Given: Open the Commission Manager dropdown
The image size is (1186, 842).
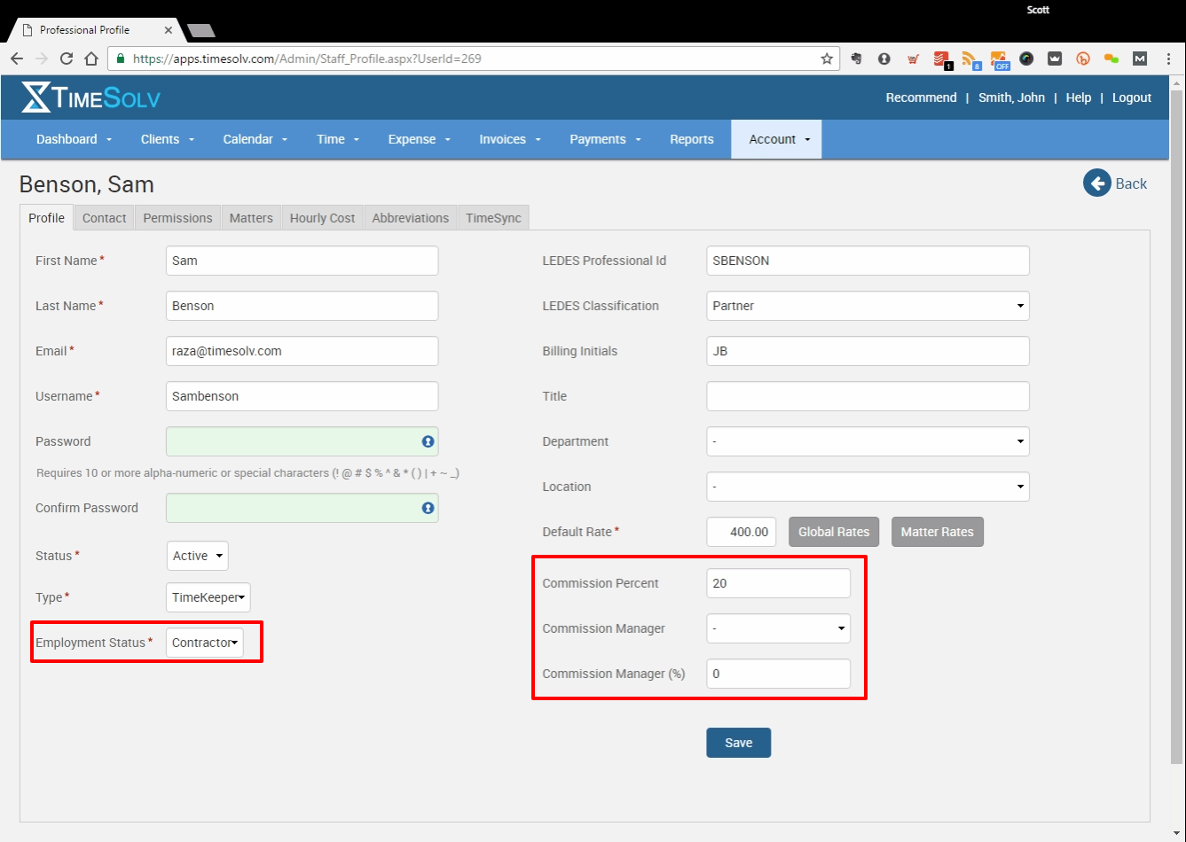Looking at the screenshot, I should tap(778, 628).
